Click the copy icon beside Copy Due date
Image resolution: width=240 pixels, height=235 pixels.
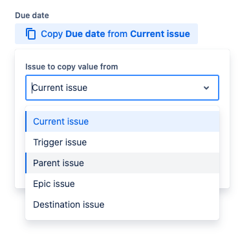30,34
